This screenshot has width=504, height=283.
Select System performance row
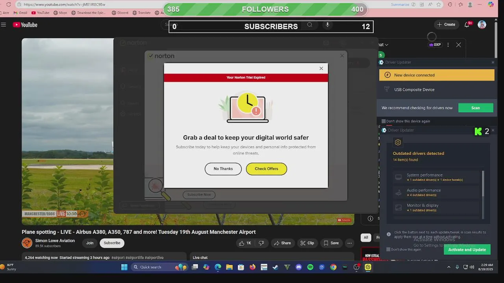tap(436, 177)
